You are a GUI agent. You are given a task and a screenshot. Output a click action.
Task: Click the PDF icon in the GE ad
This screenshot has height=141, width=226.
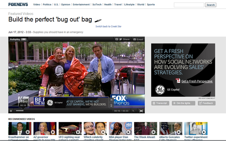pos(178,81)
